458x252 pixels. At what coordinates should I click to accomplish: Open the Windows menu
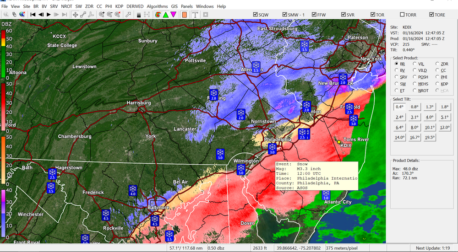click(x=205, y=6)
